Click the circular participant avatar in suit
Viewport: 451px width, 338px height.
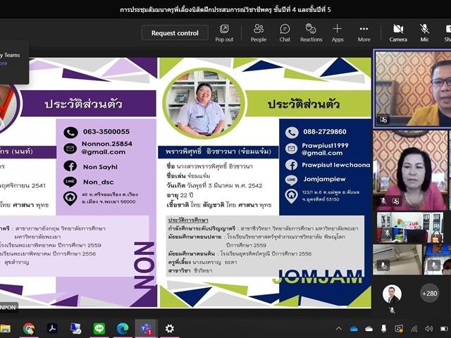(392, 294)
